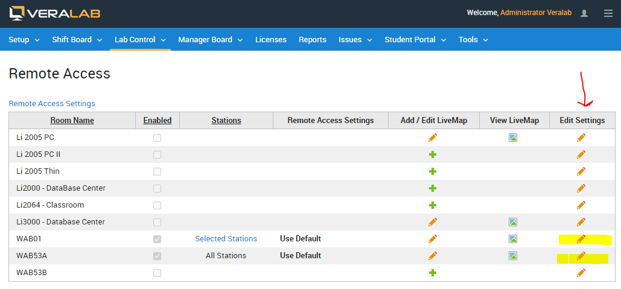Edit Settings pencil for WAB53A
This screenshot has width=621, height=289.
click(x=581, y=256)
